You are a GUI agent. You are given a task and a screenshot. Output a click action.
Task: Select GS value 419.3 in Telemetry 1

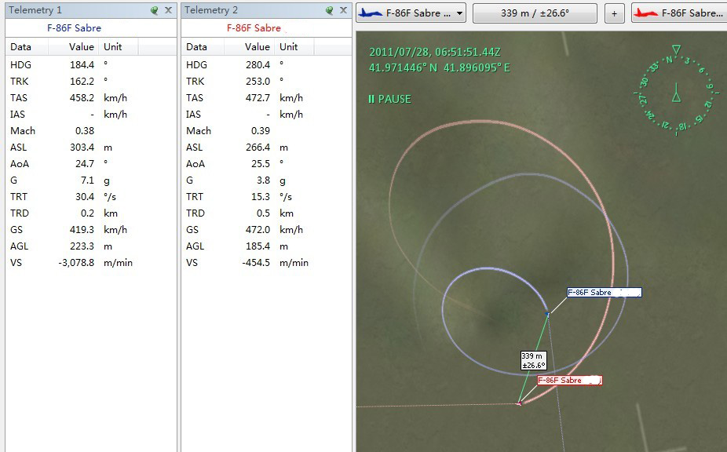coord(82,229)
